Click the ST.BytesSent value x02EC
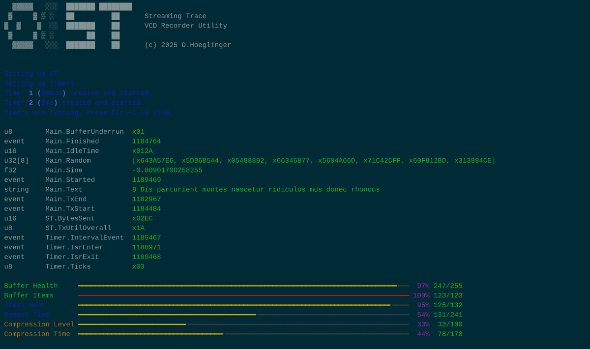 (x=142, y=219)
